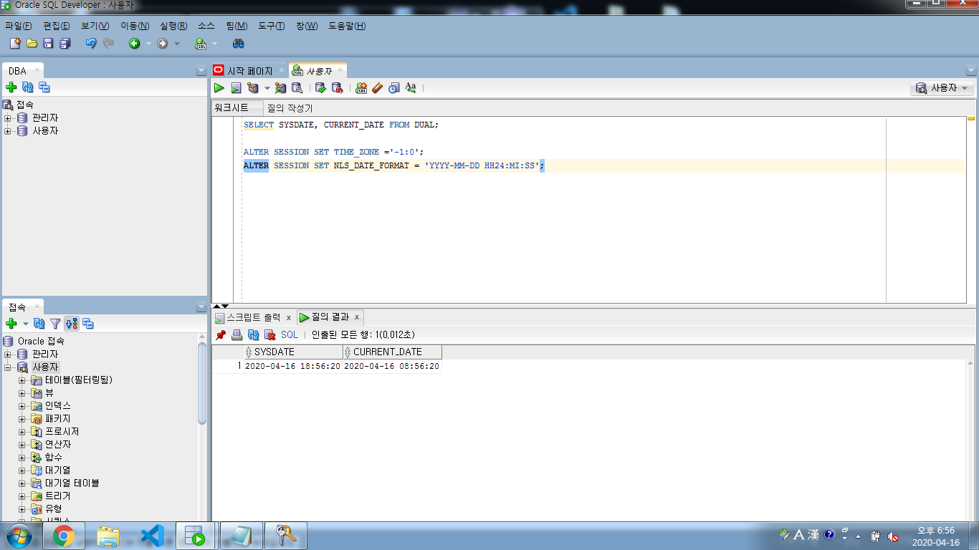This screenshot has width=979, height=550.
Task: Open the new connection dropdown arrow in 접속 panel
Action: click(x=26, y=324)
